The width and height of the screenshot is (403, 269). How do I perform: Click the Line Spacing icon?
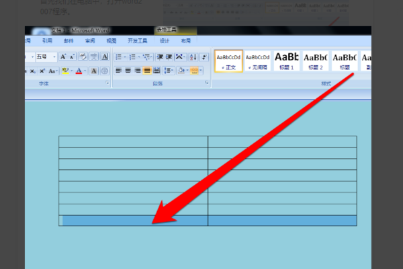click(167, 70)
